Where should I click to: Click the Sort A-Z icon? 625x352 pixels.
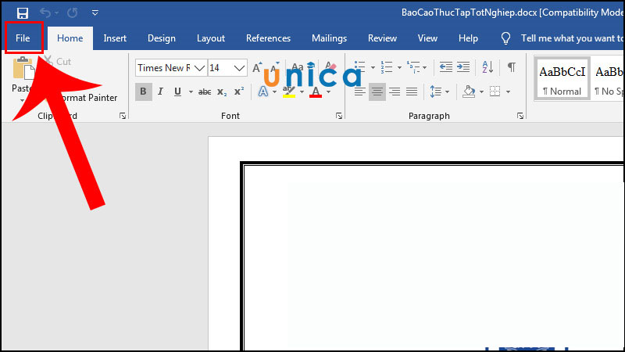click(x=487, y=67)
